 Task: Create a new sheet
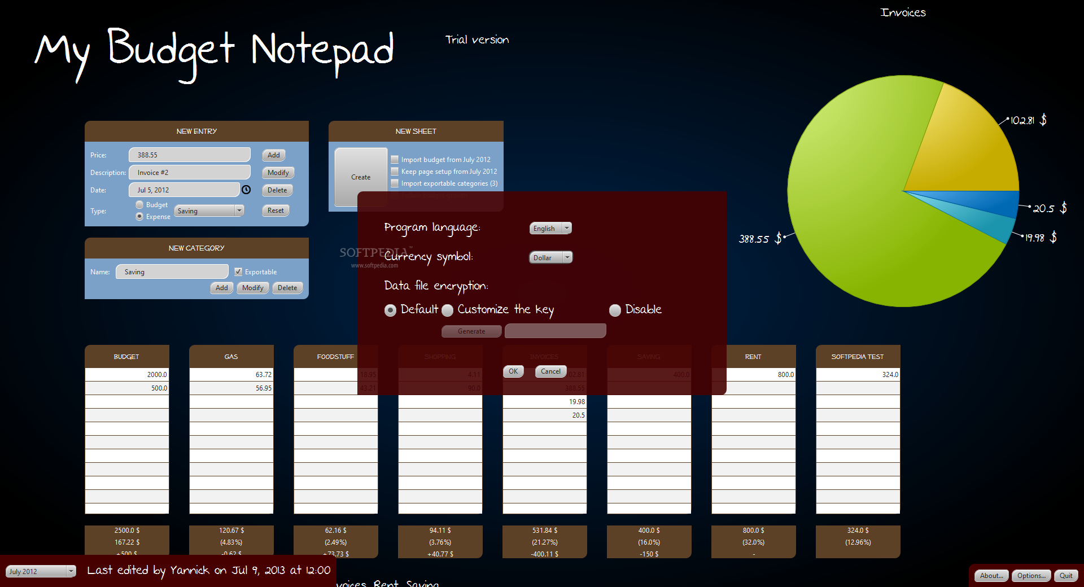click(x=361, y=177)
